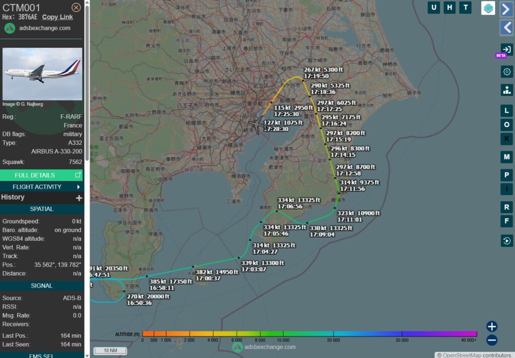Toggle the M map button
The width and height of the screenshot is (515, 358).
coord(507,157)
